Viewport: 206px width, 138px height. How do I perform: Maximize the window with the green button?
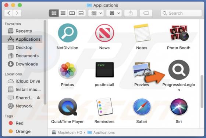[x=20, y=5]
